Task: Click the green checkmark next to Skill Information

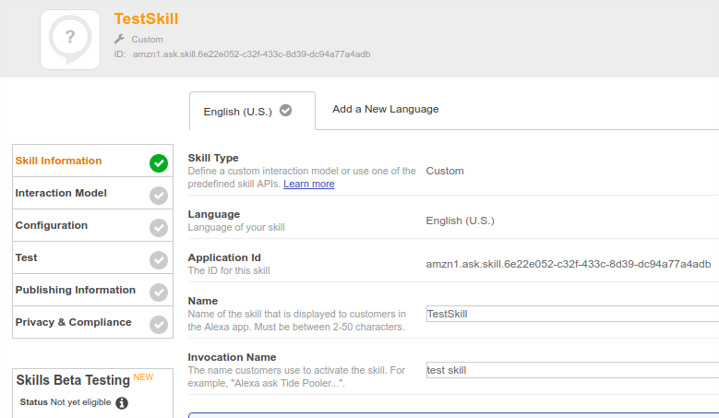Action: pos(159,163)
